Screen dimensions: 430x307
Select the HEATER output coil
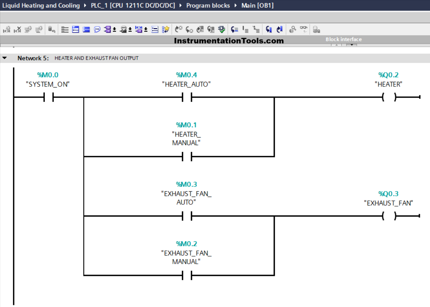point(389,97)
